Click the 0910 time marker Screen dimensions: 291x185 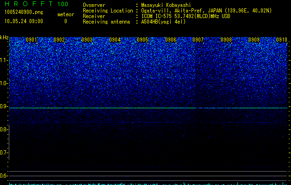[x=282, y=40]
